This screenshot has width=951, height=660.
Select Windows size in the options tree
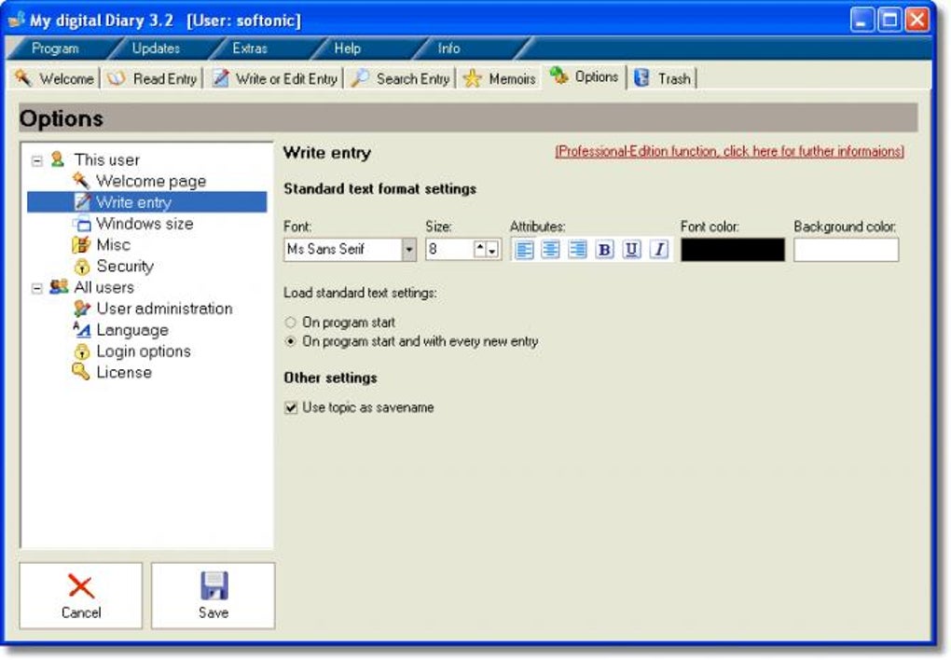click(x=145, y=223)
